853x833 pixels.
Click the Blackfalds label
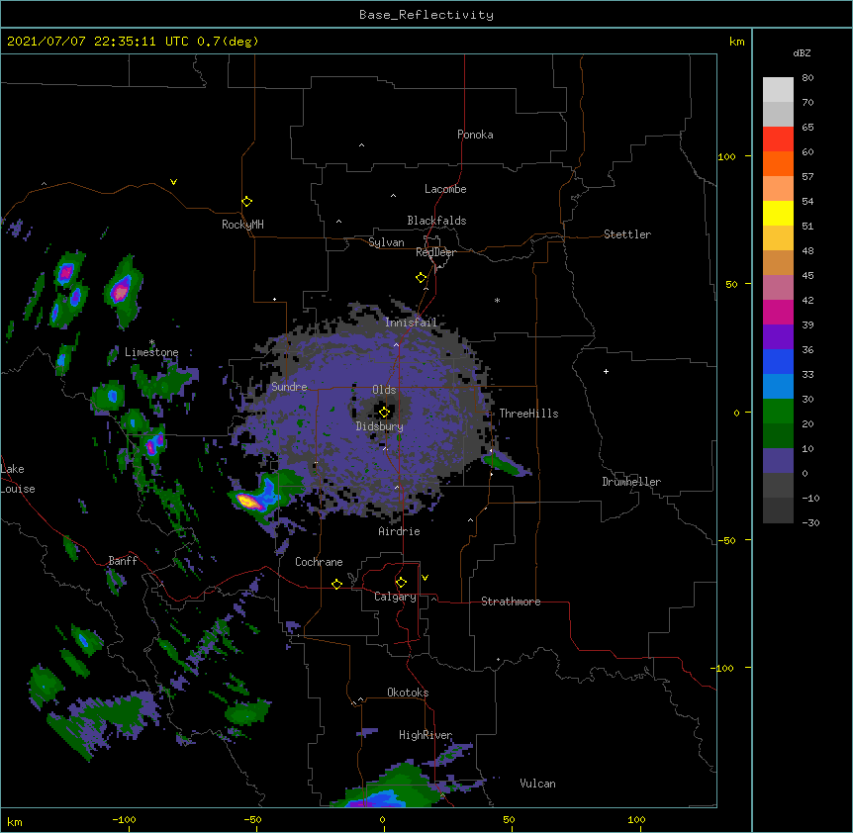[436, 221]
